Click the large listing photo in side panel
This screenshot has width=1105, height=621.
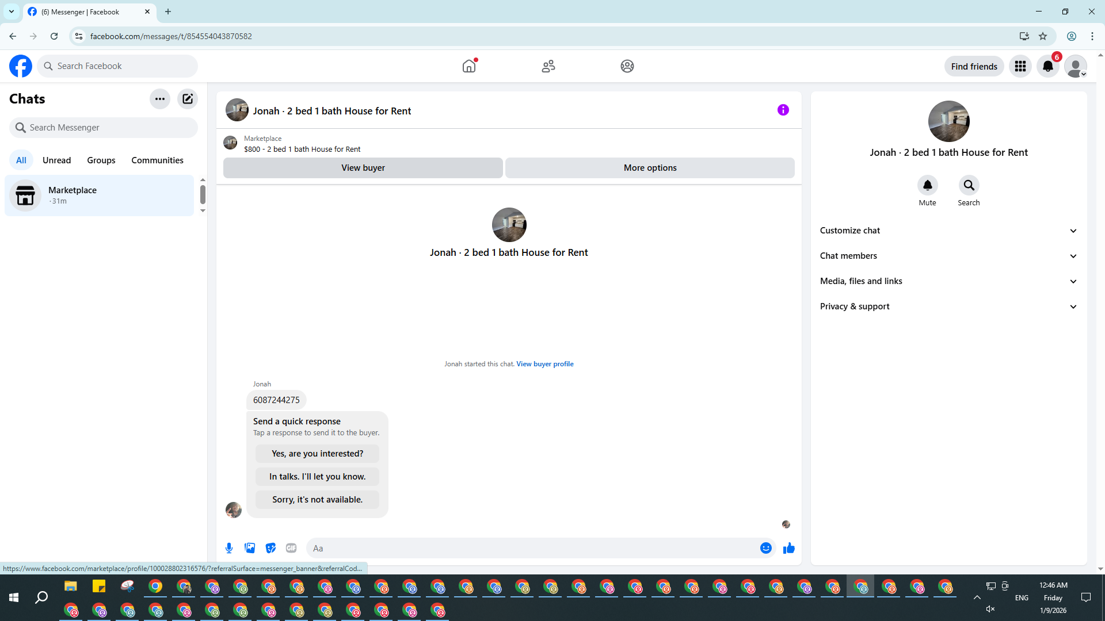949,121
